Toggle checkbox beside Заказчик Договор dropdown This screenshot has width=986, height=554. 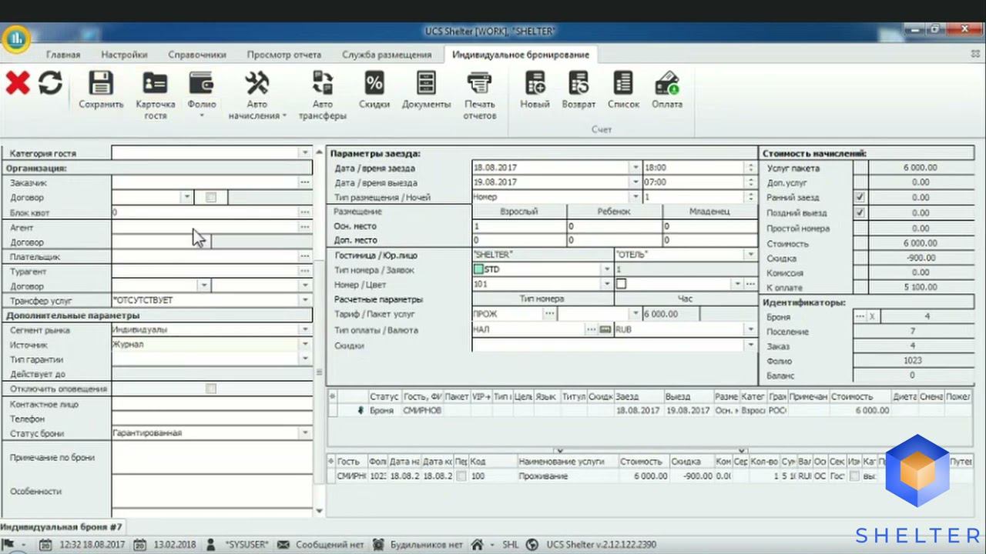click(x=211, y=198)
